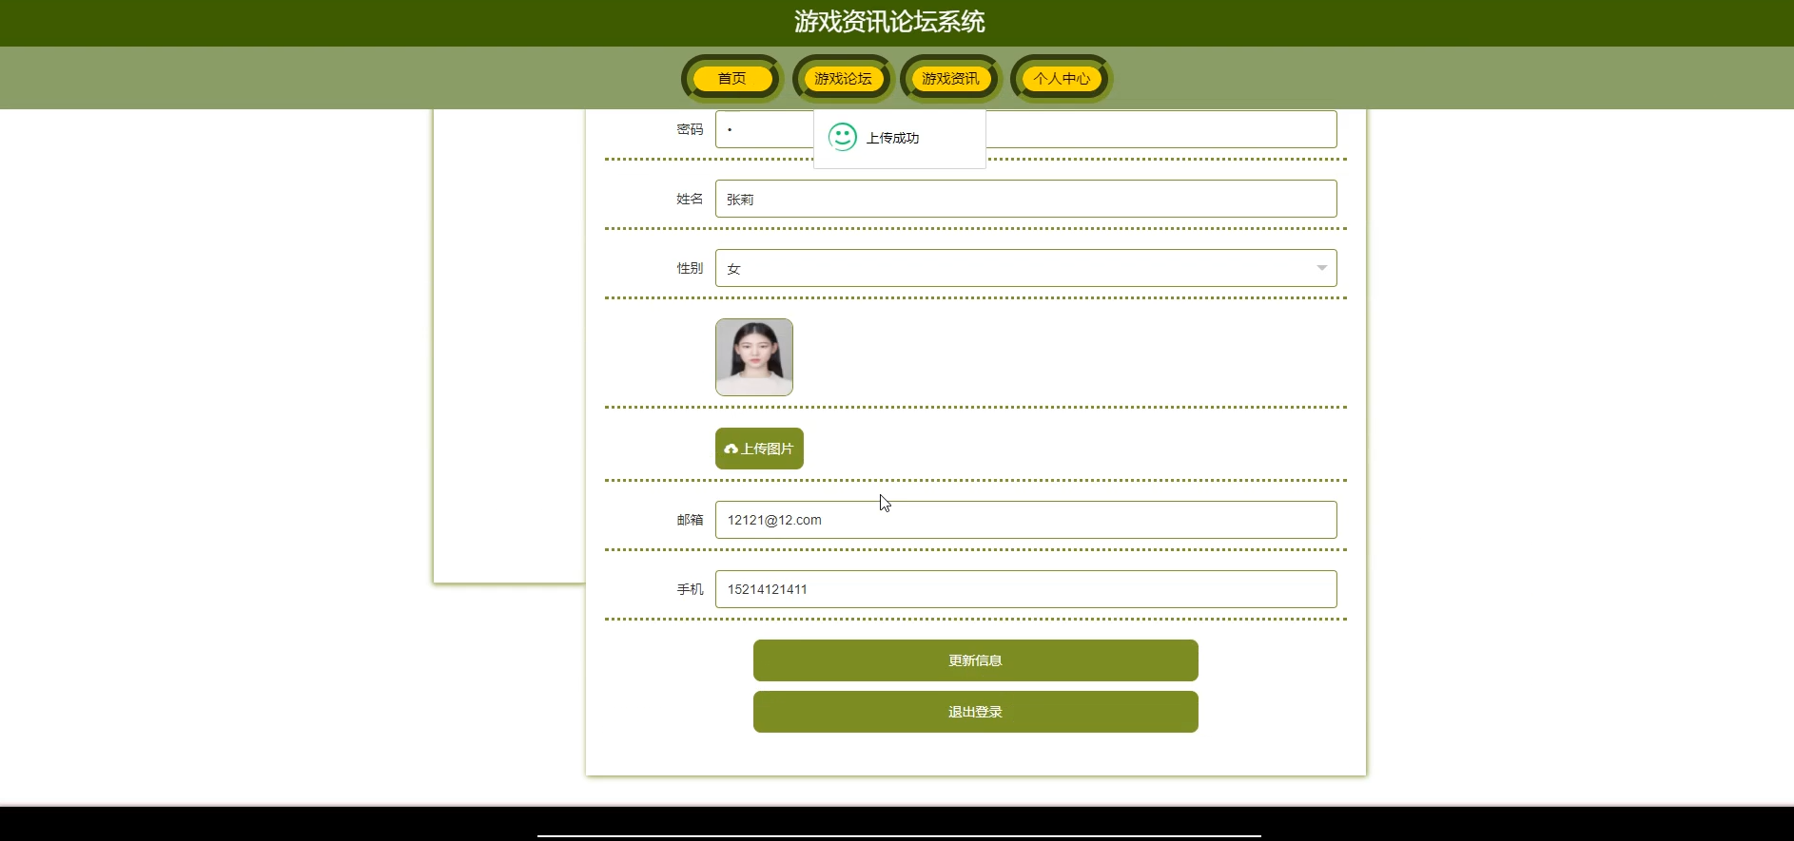
Task: Open the 游戏资讯 navigation item
Action: [x=950, y=78]
